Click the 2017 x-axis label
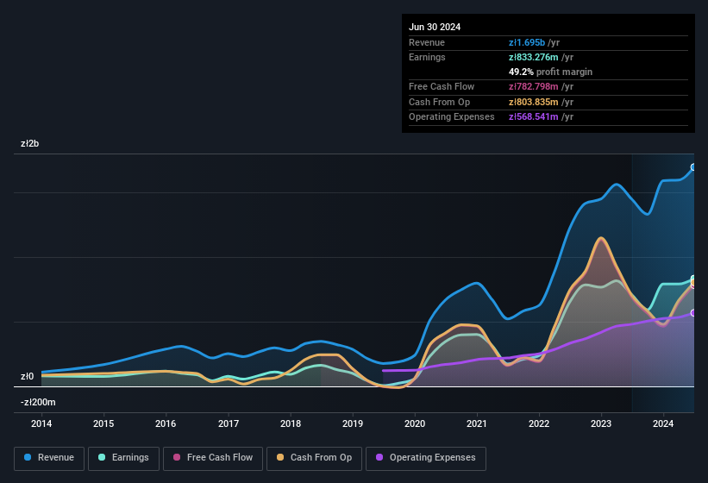This screenshot has width=708, height=483. tap(229, 423)
